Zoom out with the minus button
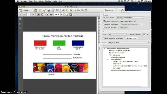Screen dimensions: 167x94 (x=47, y=14)
